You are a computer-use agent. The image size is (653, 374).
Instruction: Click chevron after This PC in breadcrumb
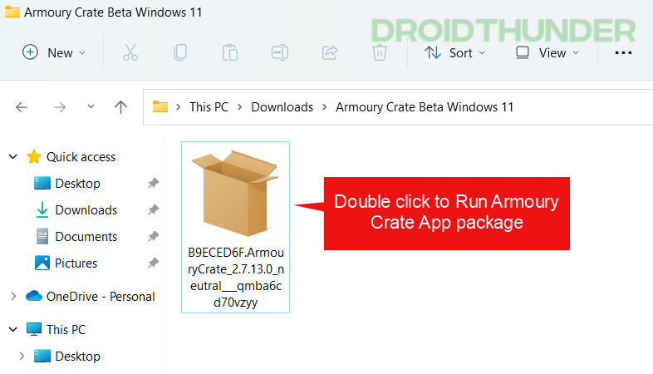tap(240, 107)
